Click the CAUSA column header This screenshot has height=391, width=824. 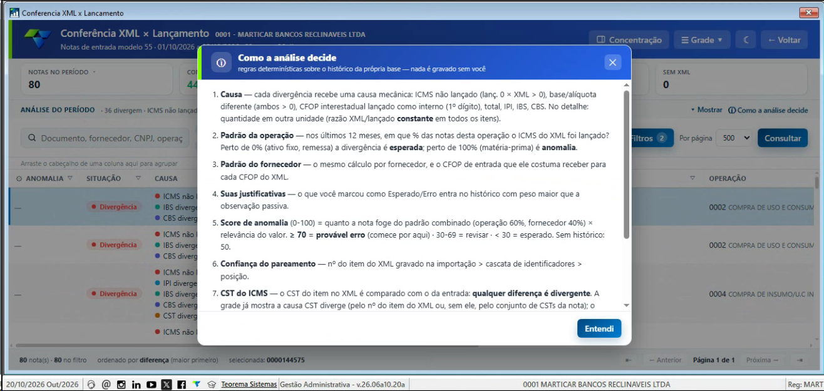(166, 178)
